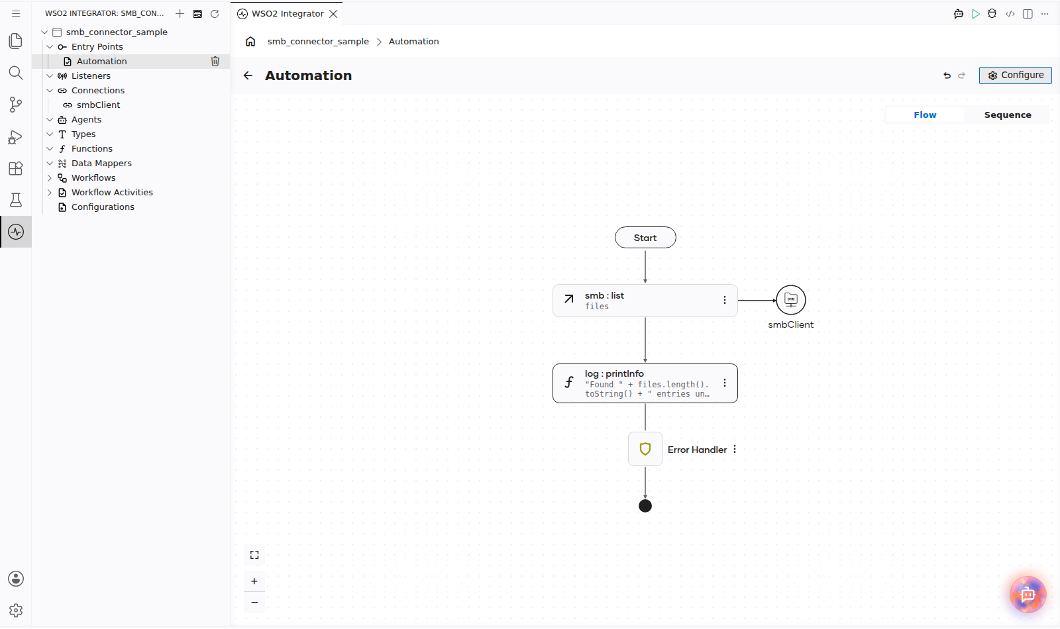Click the refresh icon in sidebar header
The height and width of the screenshot is (629, 1060).
tap(215, 13)
